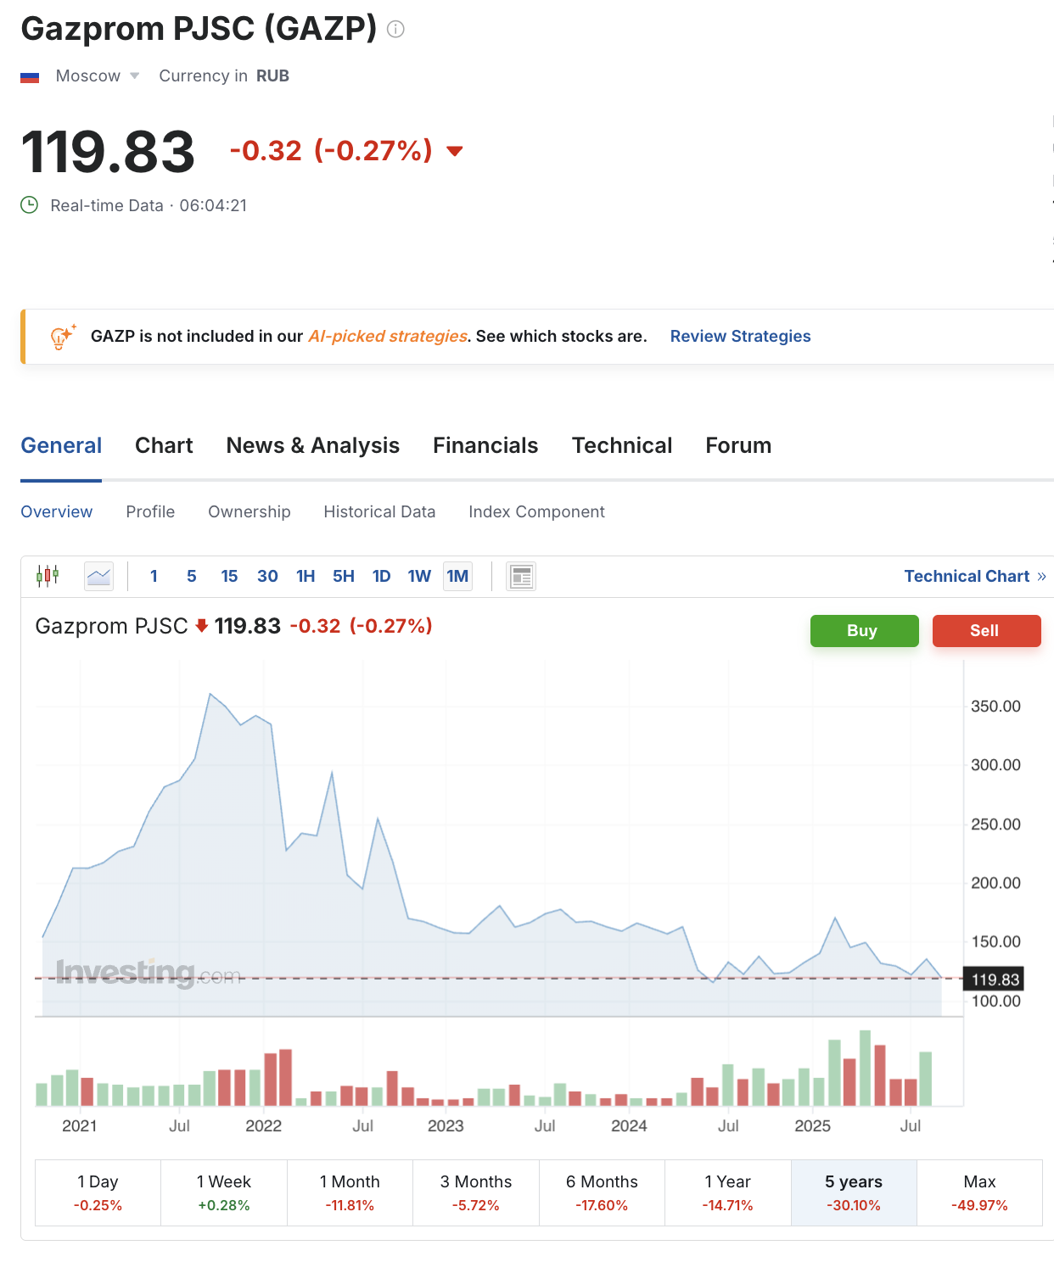Screen dimensions: 1054x1262
Task: Click the Russian flag icon
Action: (x=30, y=77)
